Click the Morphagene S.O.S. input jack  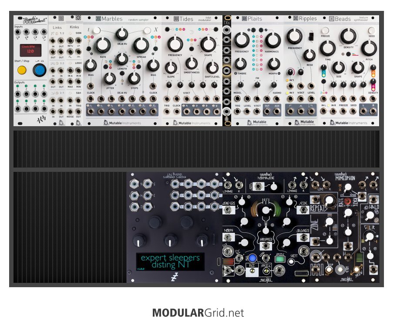coord(258,187)
